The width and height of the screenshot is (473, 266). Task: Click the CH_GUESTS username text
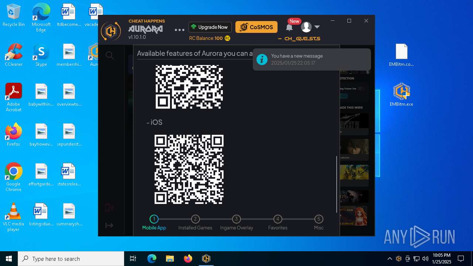tap(302, 38)
